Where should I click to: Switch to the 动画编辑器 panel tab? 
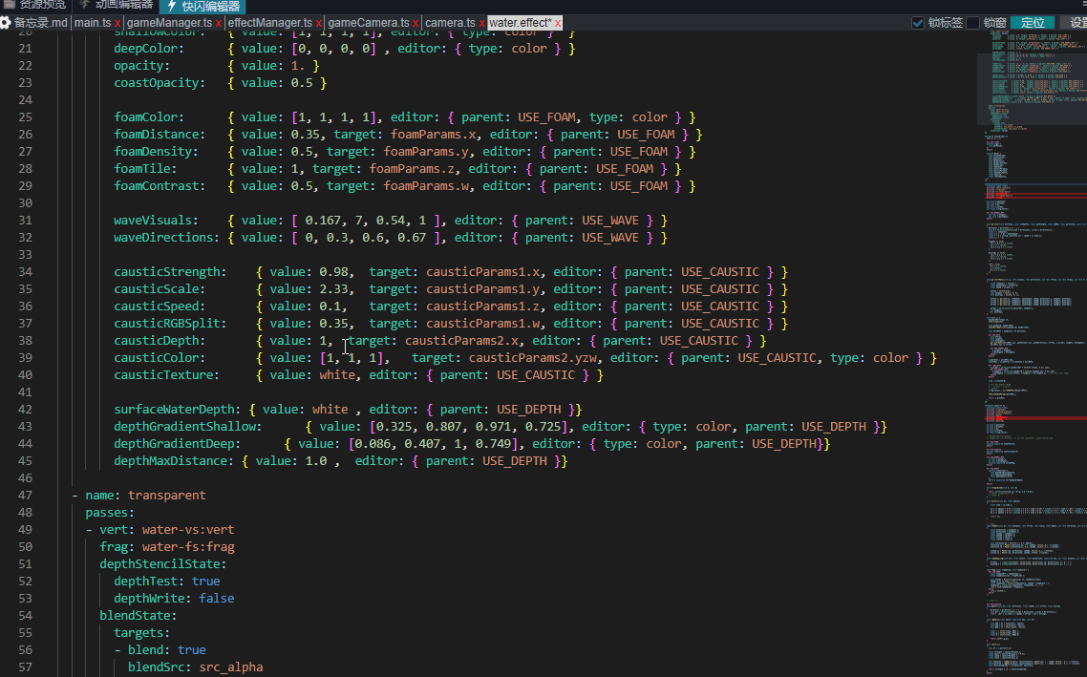[x=116, y=5]
